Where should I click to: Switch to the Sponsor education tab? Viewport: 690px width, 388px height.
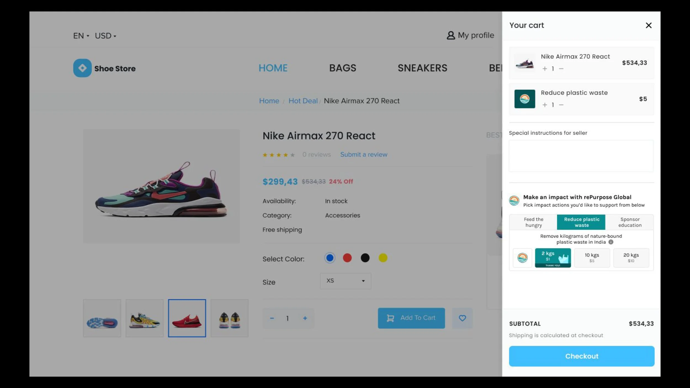click(630, 222)
